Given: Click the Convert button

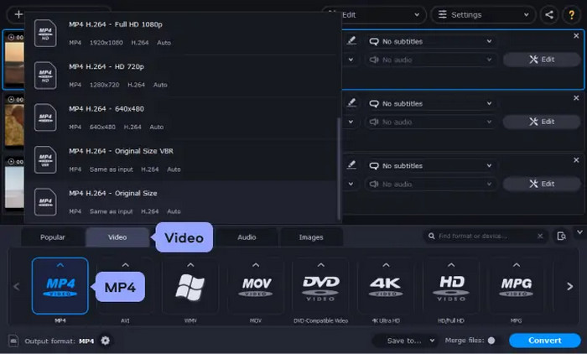Looking at the screenshot, I should [x=545, y=341].
